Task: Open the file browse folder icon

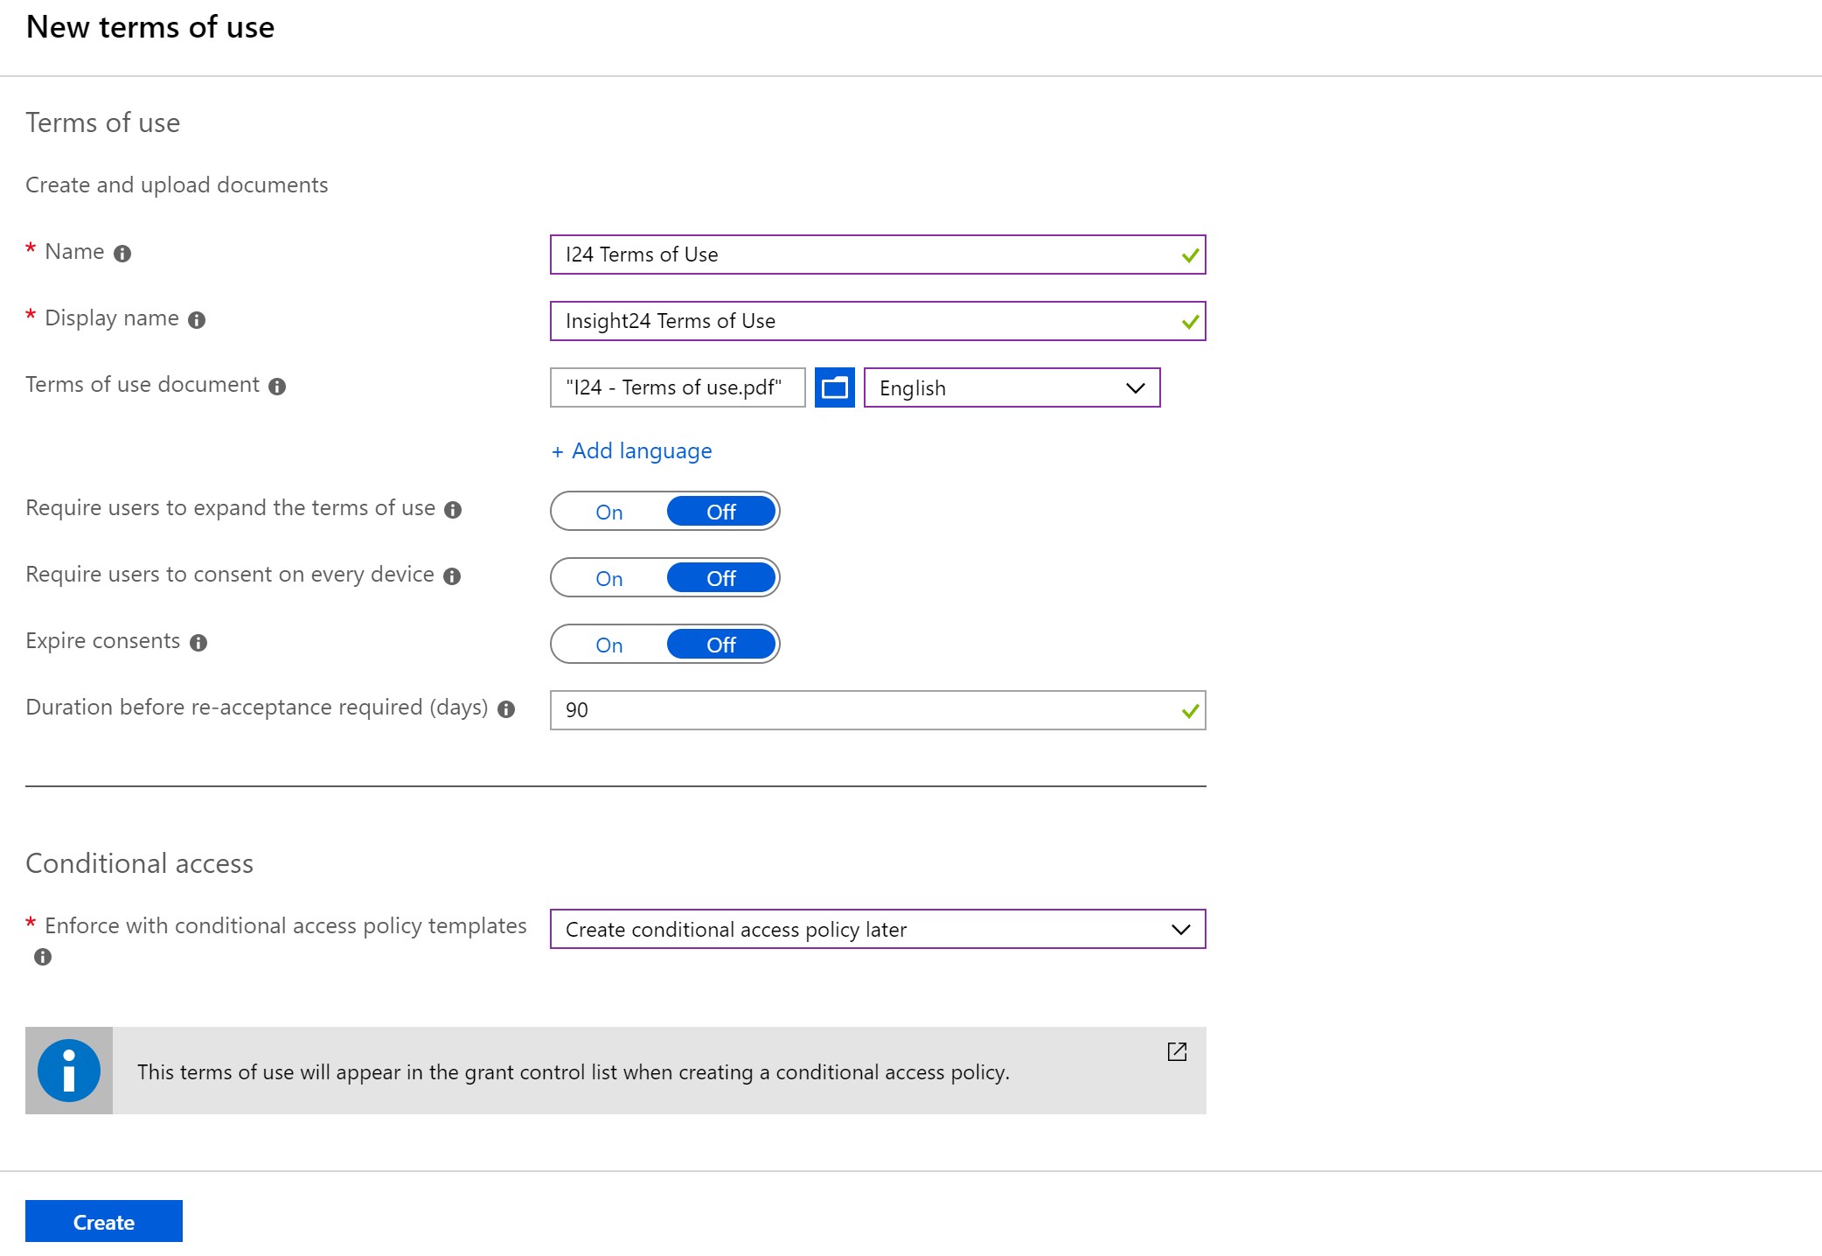Action: [834, 387]
